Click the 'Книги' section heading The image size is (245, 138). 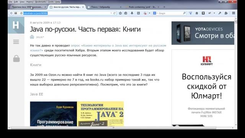pyautogui.click(x=36, y=65)
